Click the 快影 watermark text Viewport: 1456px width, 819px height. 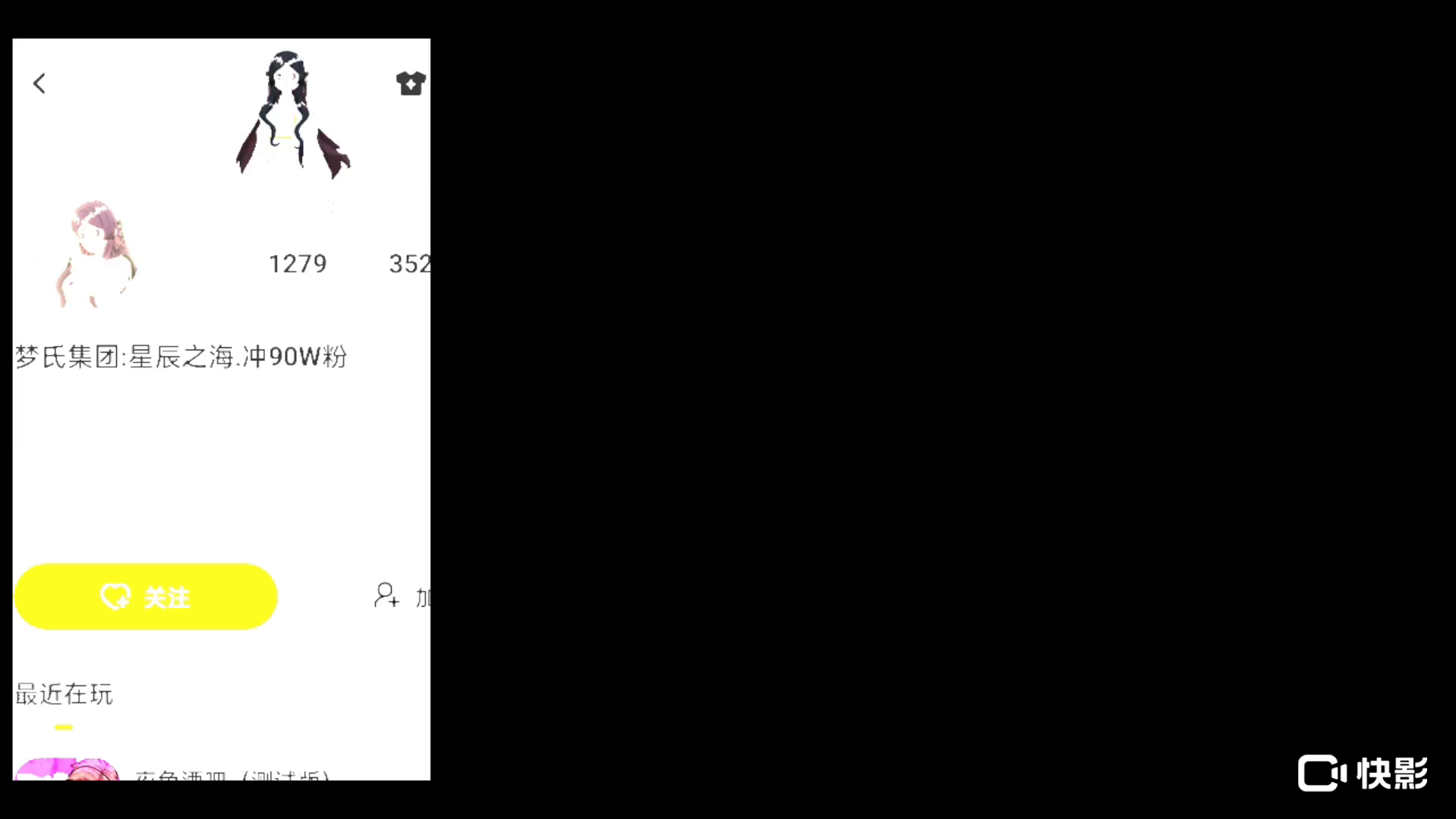tap(1392, 773)
